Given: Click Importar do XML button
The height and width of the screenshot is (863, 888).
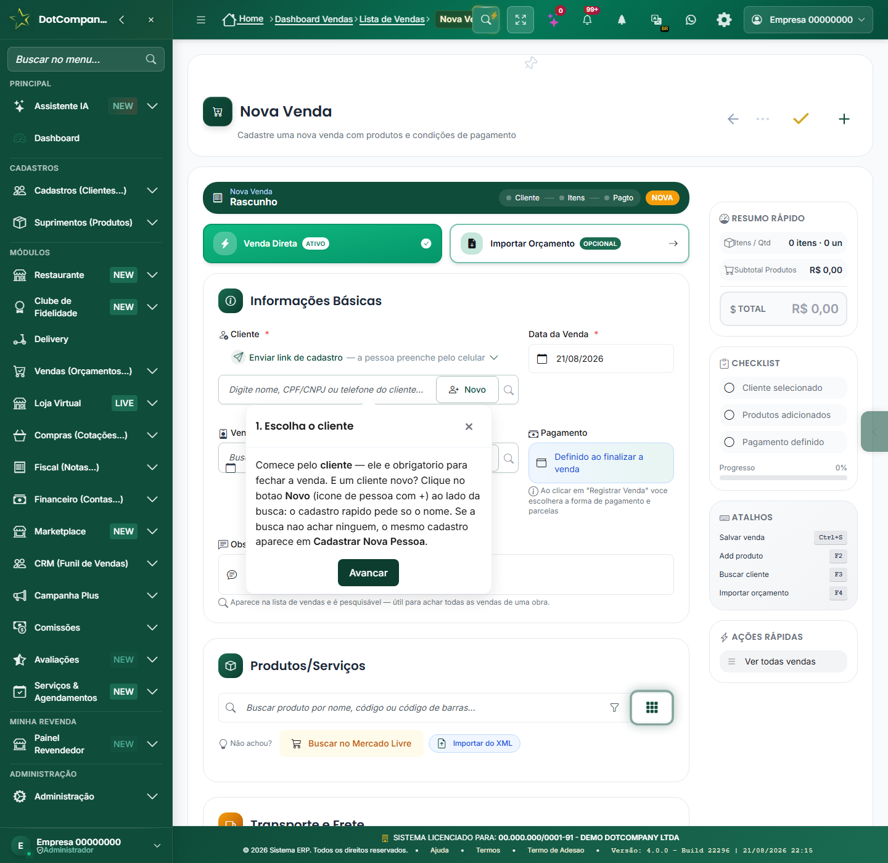Looking at the screenshot, I should pyautogui.click(x=475, y=743).
